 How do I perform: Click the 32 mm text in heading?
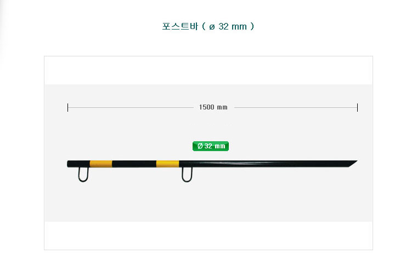click(233, 26)
